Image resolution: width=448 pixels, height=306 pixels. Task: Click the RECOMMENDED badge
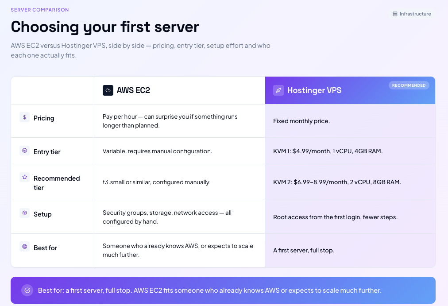409,85
